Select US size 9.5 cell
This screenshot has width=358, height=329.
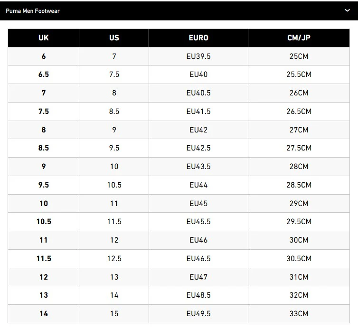click(114, 148)
